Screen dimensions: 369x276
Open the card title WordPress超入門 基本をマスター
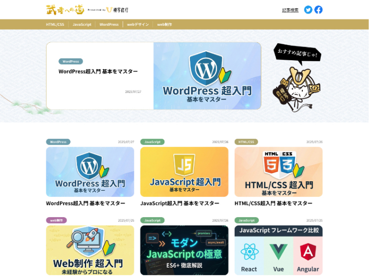(x=86, y=204)
